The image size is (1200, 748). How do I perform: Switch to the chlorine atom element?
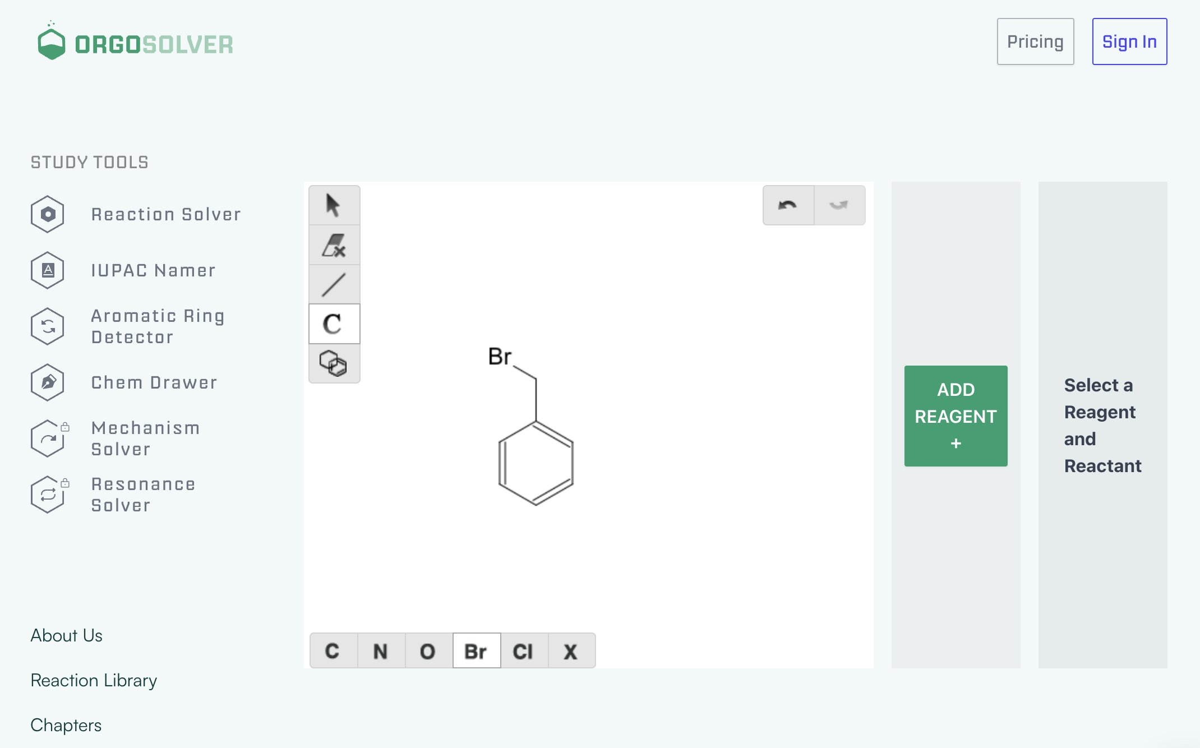point(523,650)
